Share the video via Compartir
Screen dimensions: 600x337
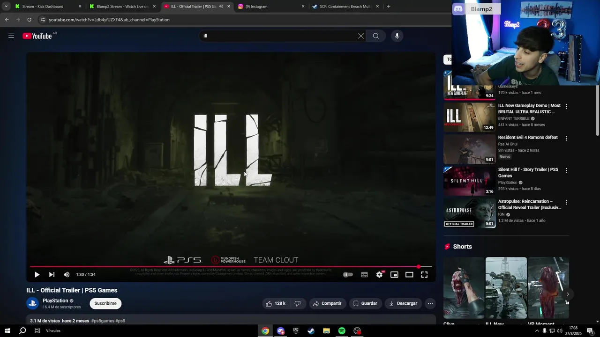[327, 303]
